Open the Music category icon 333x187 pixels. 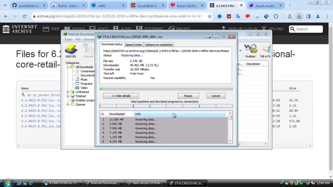(x=78, y=79)
